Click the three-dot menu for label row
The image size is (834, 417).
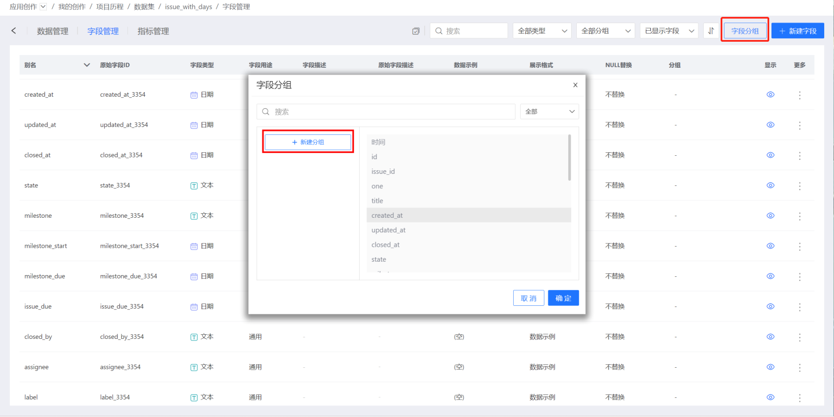(800, 398)
